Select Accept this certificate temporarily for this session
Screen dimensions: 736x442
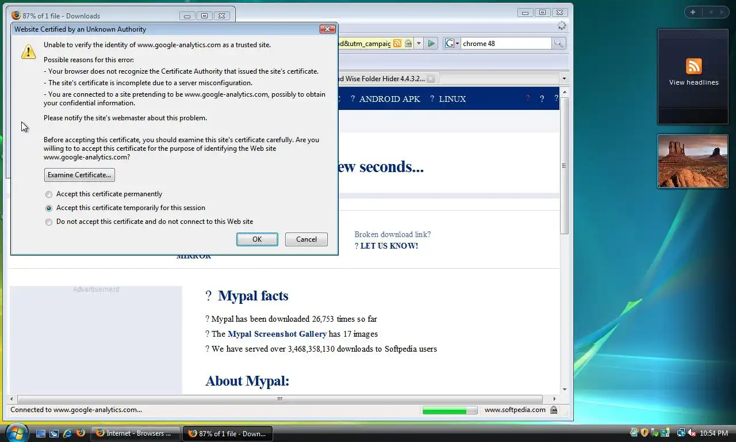pos(125,208)
